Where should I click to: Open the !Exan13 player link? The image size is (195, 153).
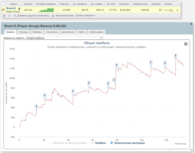pyautogui.click(x=11, y=8)
